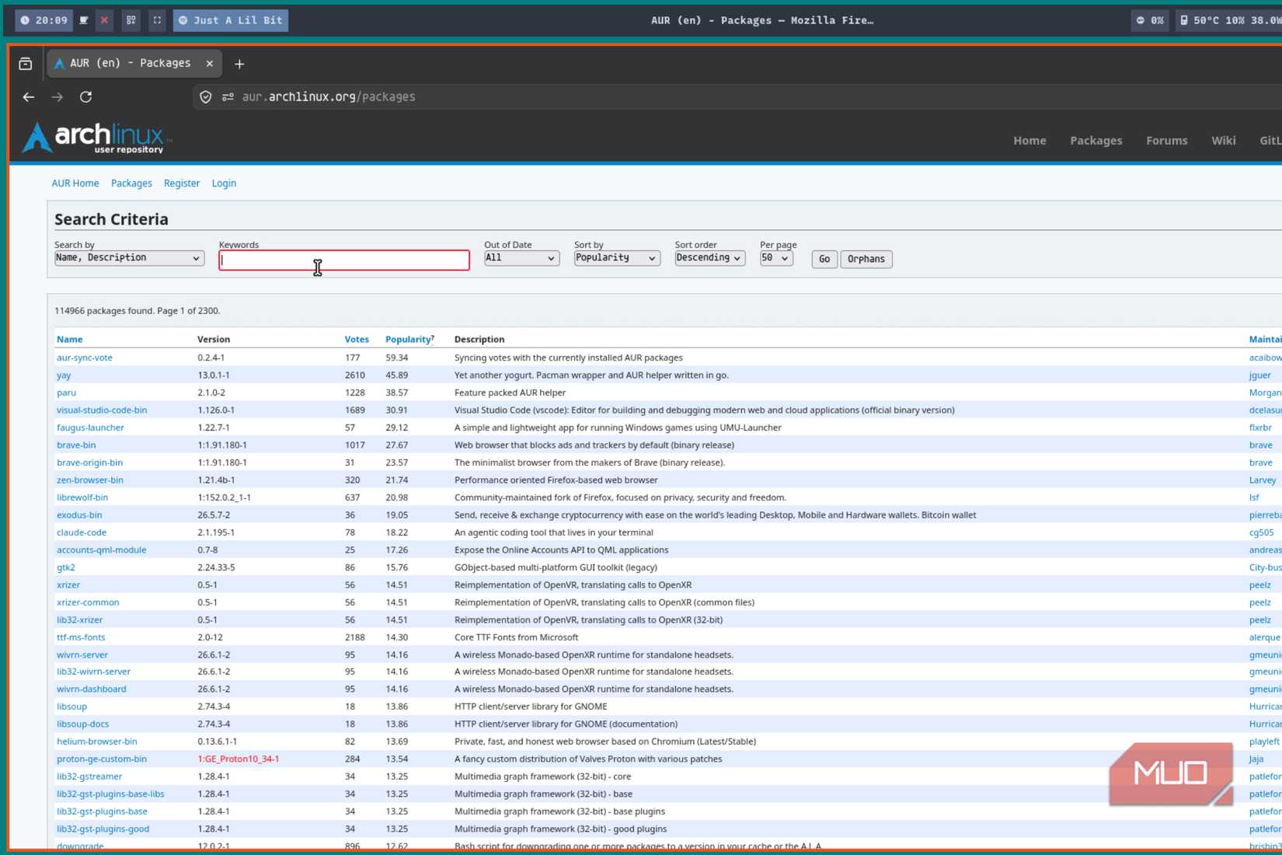Click the 0% indicator in top panel
The height and width of the screenshot is (855, 1282).
pos(1150,20)
